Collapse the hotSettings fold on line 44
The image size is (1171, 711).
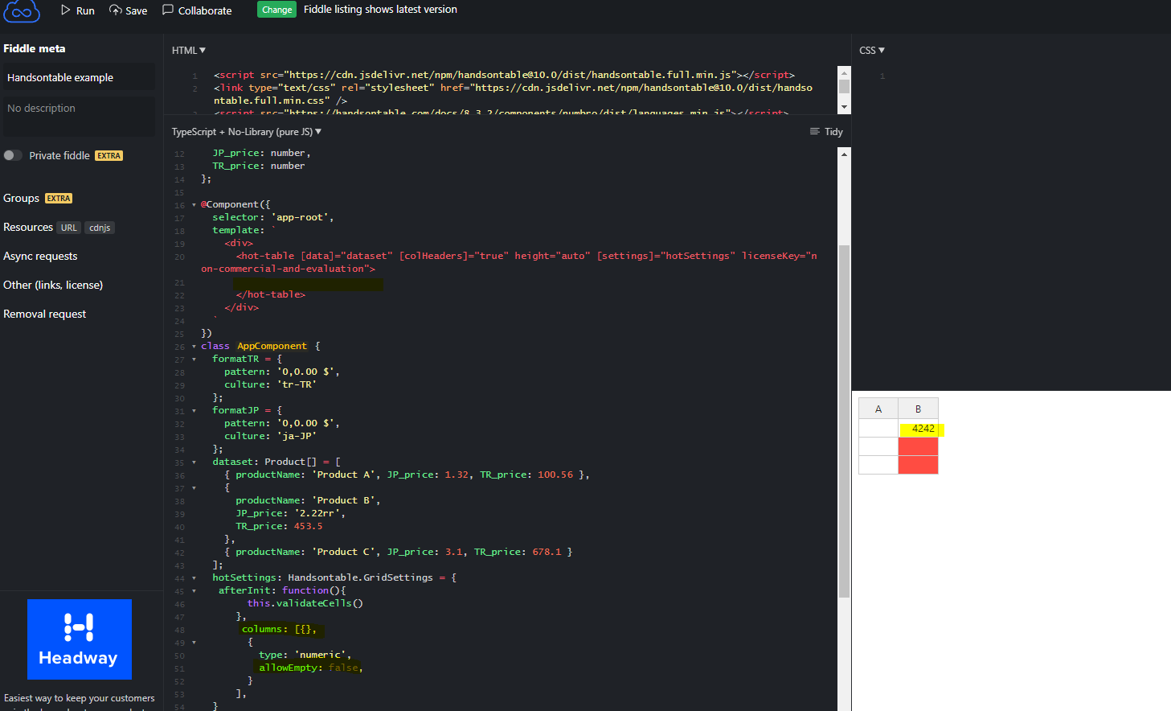[x=194, y=578]
